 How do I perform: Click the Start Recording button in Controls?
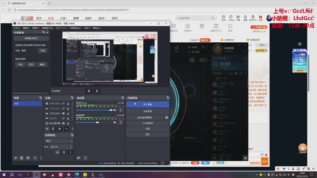pos(147,111)
